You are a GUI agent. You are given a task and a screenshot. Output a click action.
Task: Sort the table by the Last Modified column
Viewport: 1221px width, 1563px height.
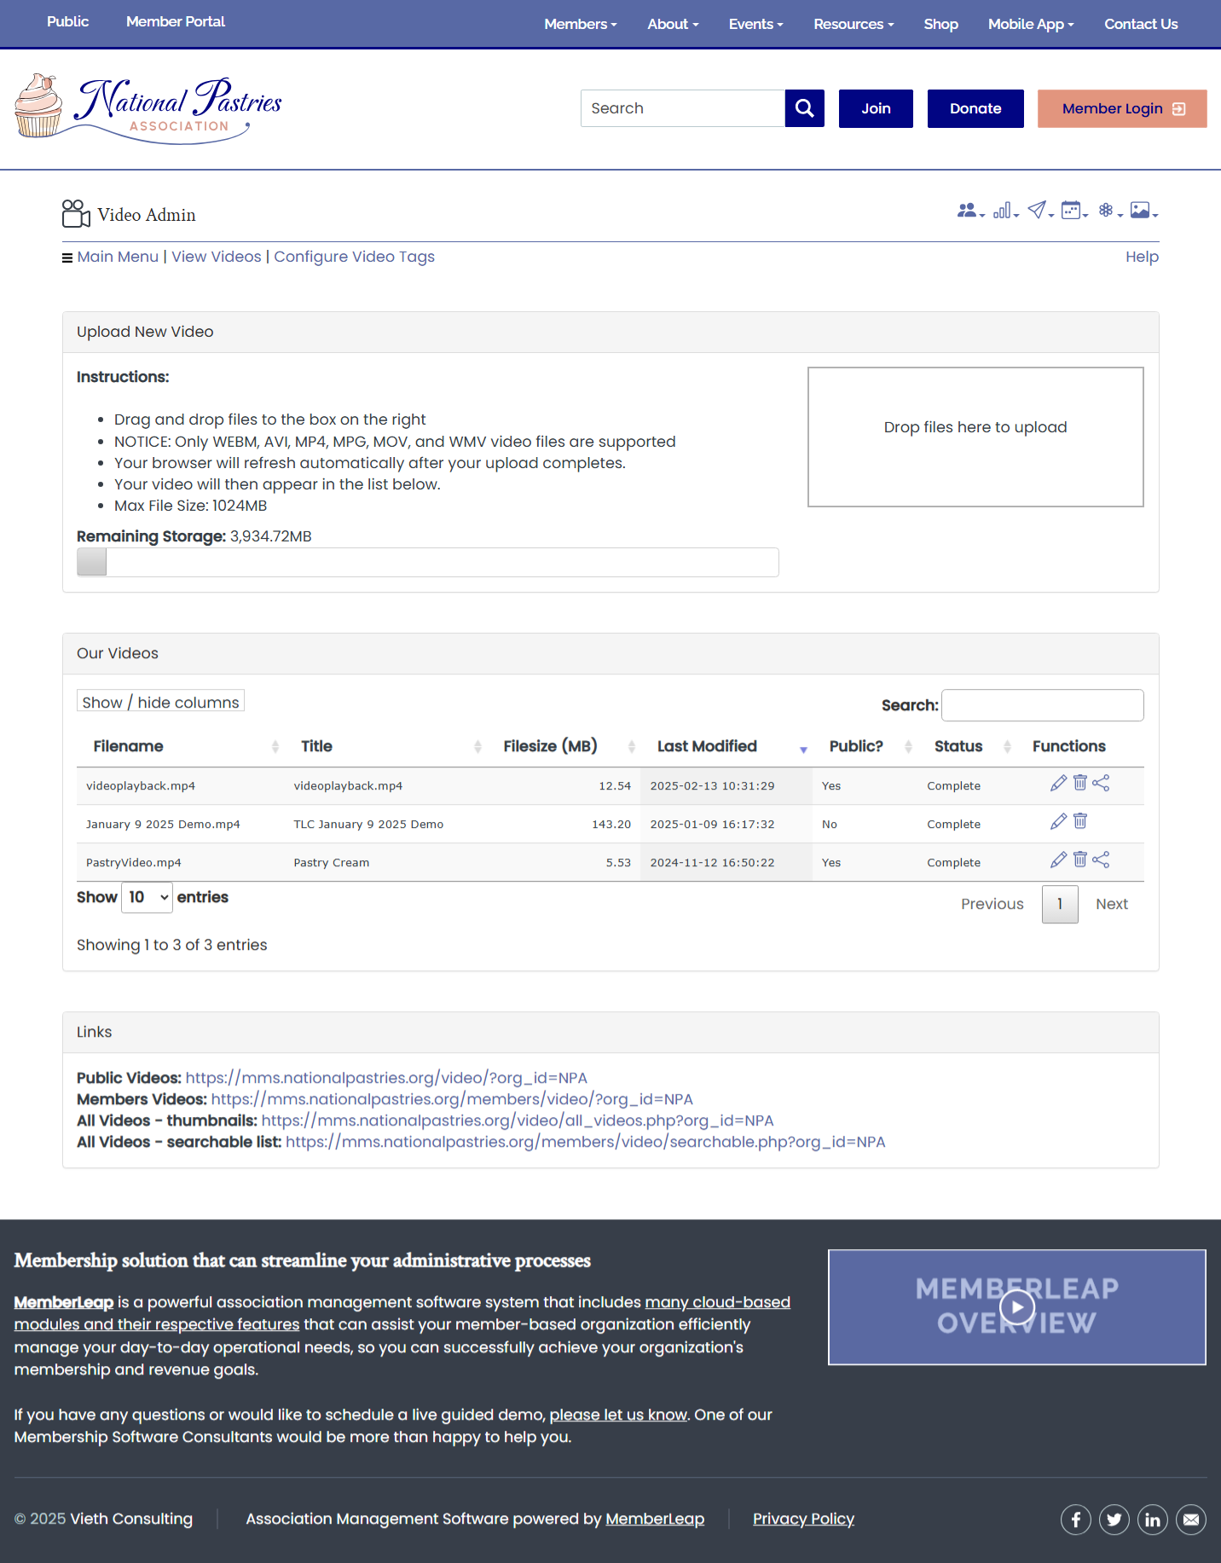[727, 746]
